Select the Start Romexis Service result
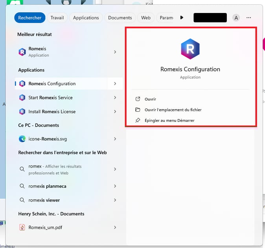The height and width of the screenshot is (248, 265). (69, 97)
